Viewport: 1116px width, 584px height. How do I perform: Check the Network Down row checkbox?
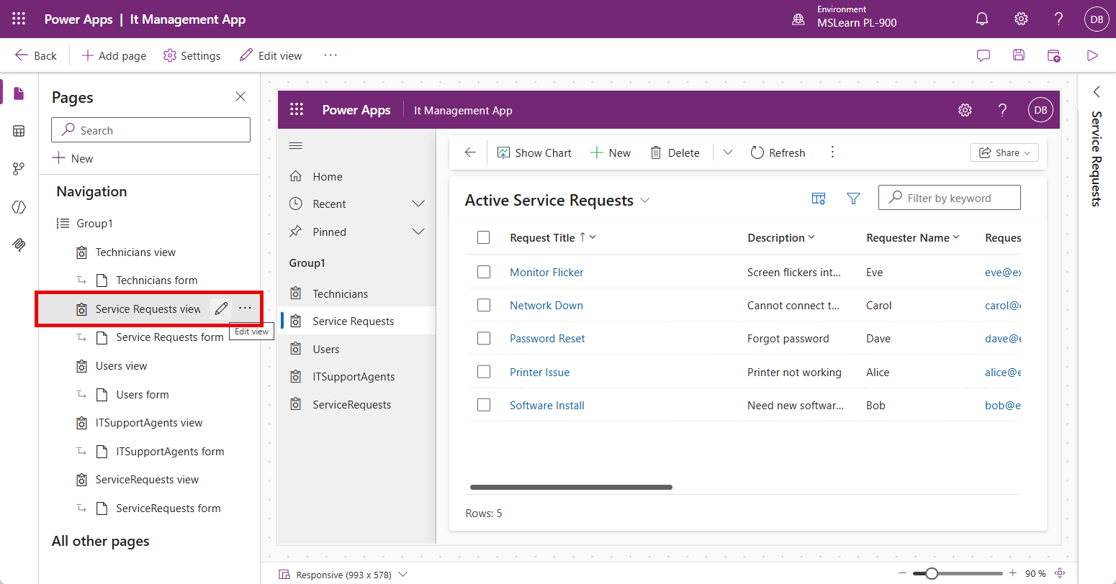click(484, 305)
